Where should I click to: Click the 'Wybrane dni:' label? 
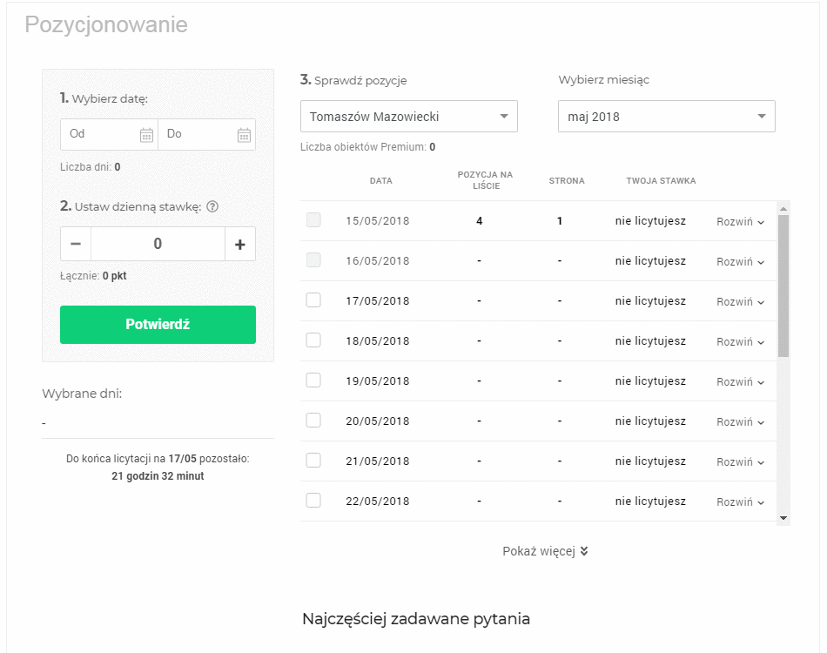82,394
